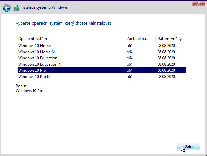Choose the Windows 10 Home N entry
207x156 pixels.
pyautogui.click(x=36, y=52)
